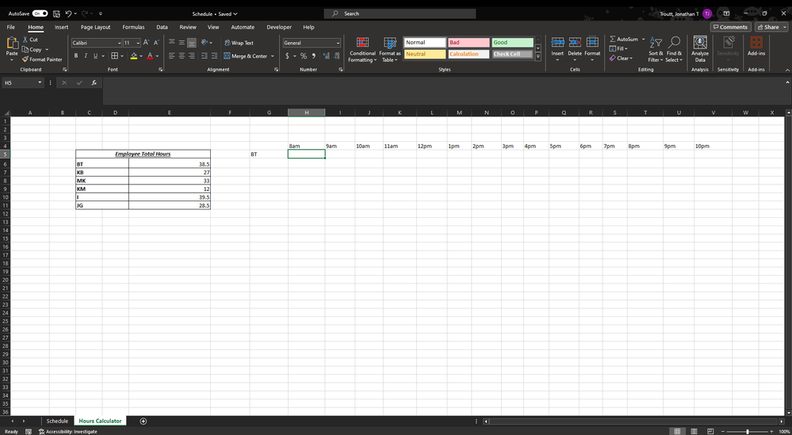Apply red Font Color letter A
Viewport: 792px width, 435px height.
pos(150,56)
